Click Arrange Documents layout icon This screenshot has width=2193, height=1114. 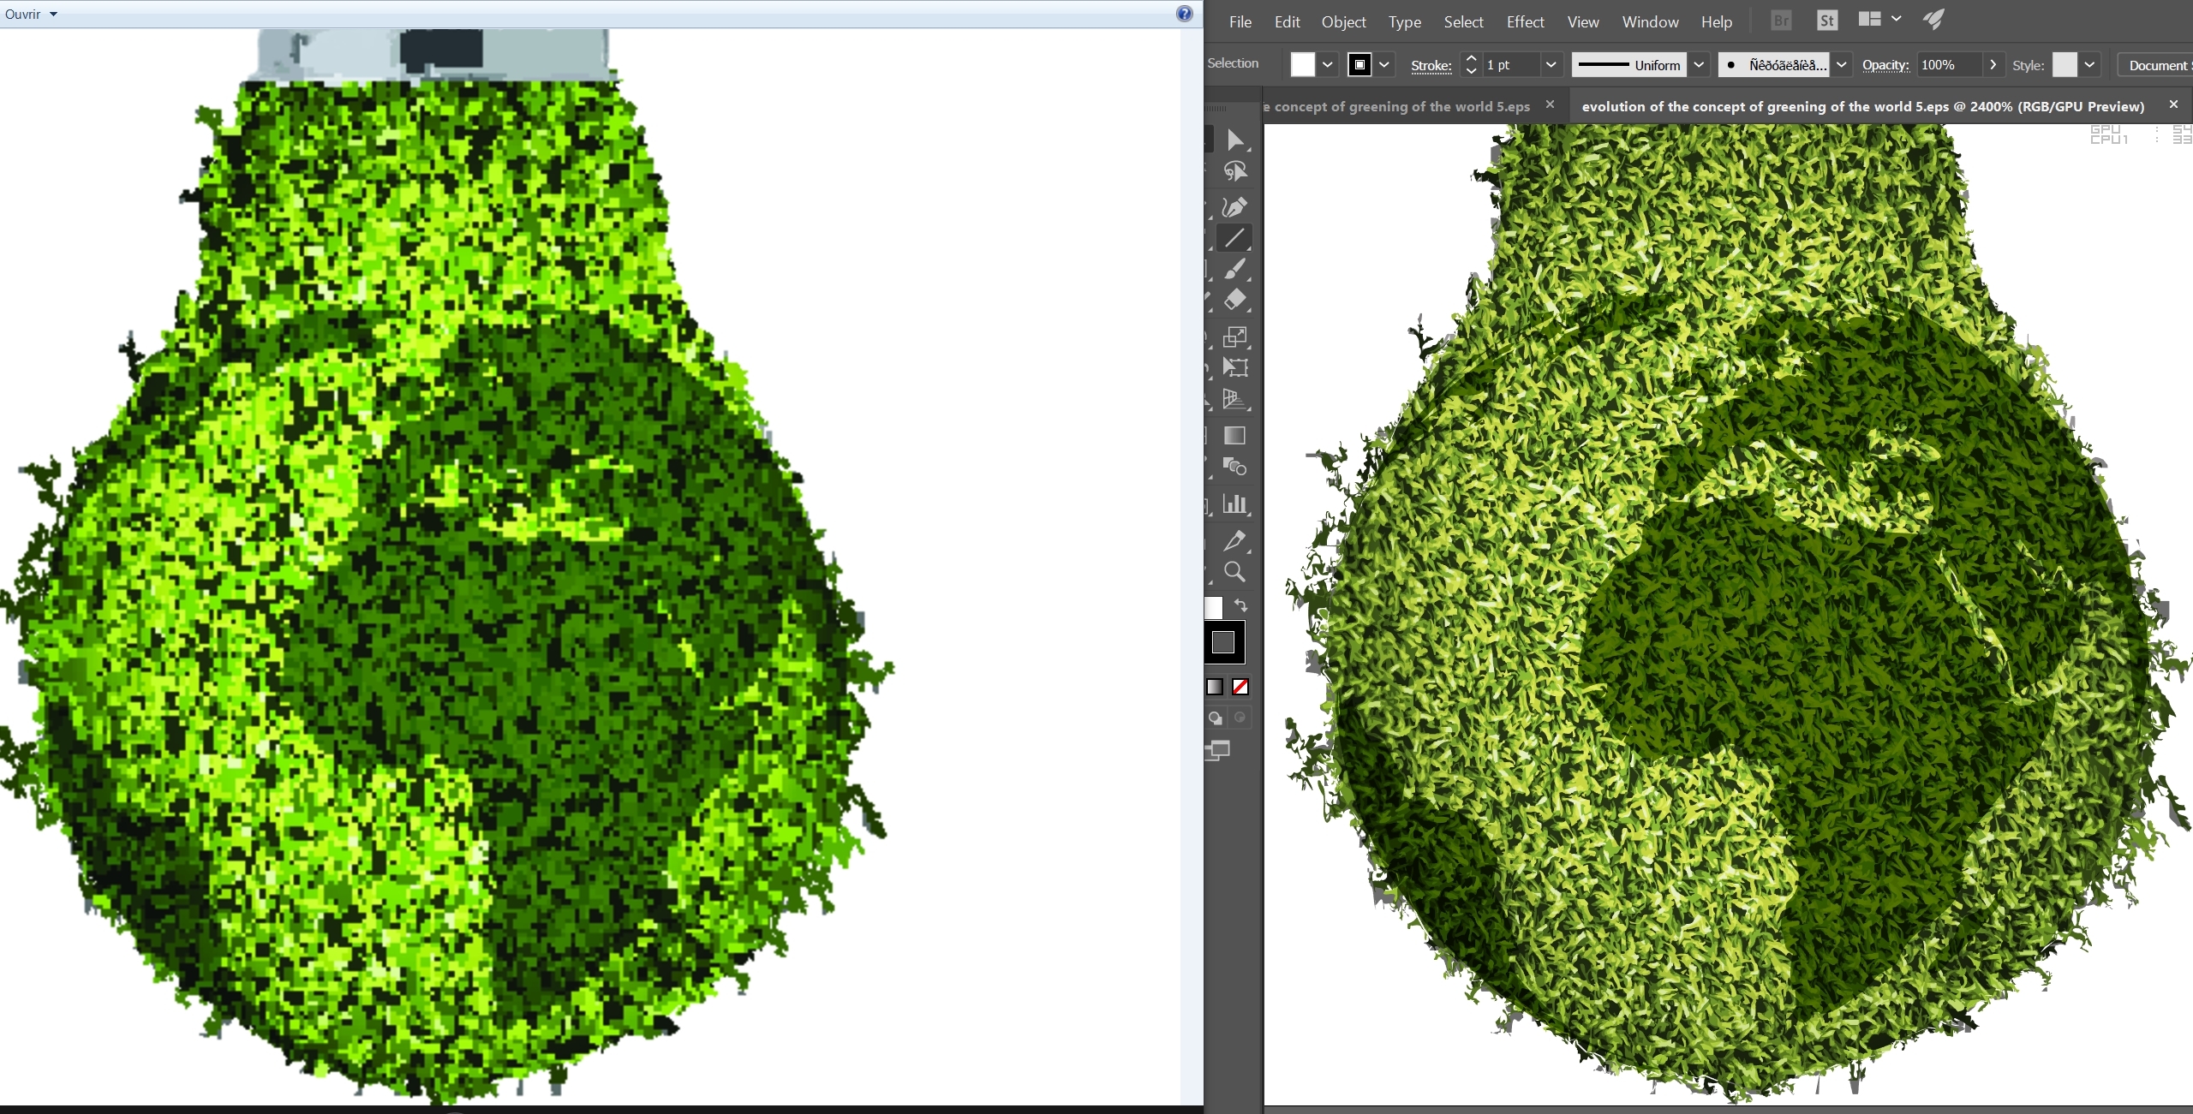(1870, 19)
